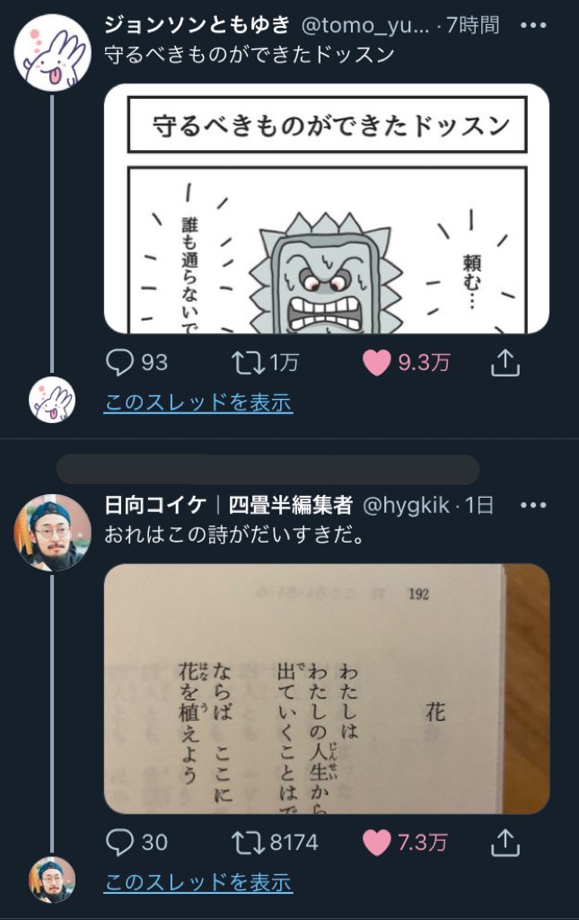The width and height of the screenshot is (579, 920).
Task: Unlike the tweet with 9.3万 likes
Action: (x=376, y=363)
